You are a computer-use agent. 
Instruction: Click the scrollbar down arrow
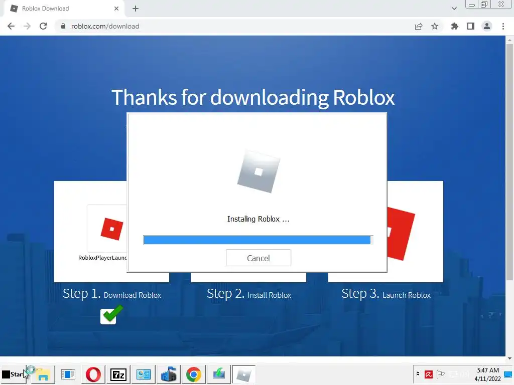pos(509,358)
